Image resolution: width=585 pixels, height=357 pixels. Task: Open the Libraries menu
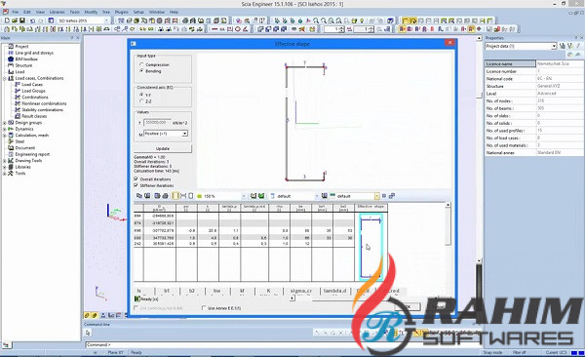[x=58, y=12]
